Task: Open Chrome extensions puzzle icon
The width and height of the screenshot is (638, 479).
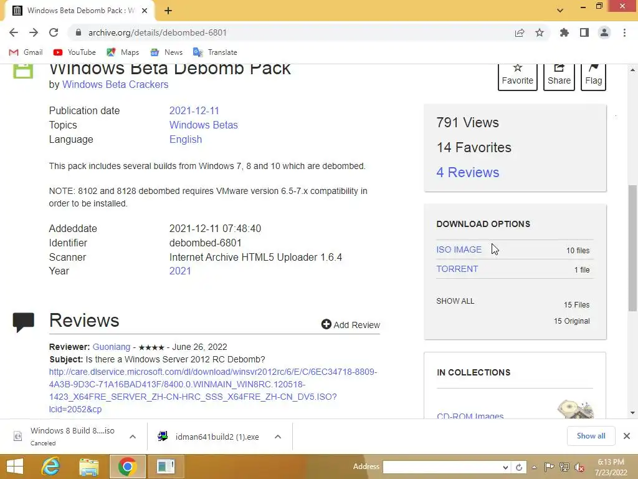Action: [x=564, y=32]
